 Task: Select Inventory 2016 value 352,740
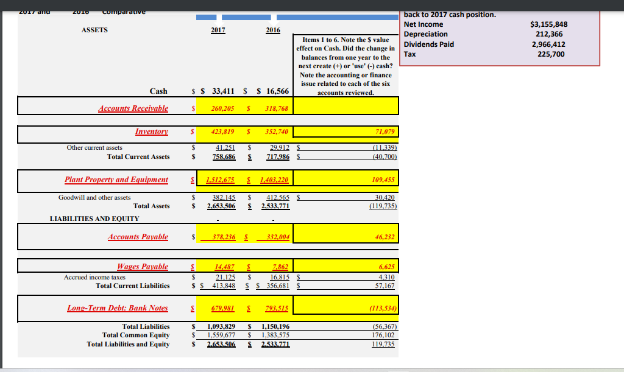277,132
